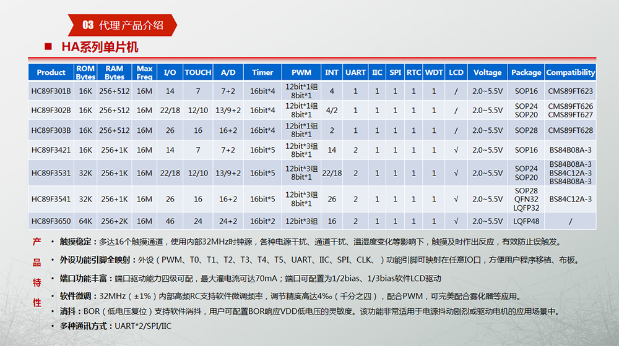The width and height of the screenshot is (619, 346).
Task: Click the "INT" column header
Action: (332, 72)
